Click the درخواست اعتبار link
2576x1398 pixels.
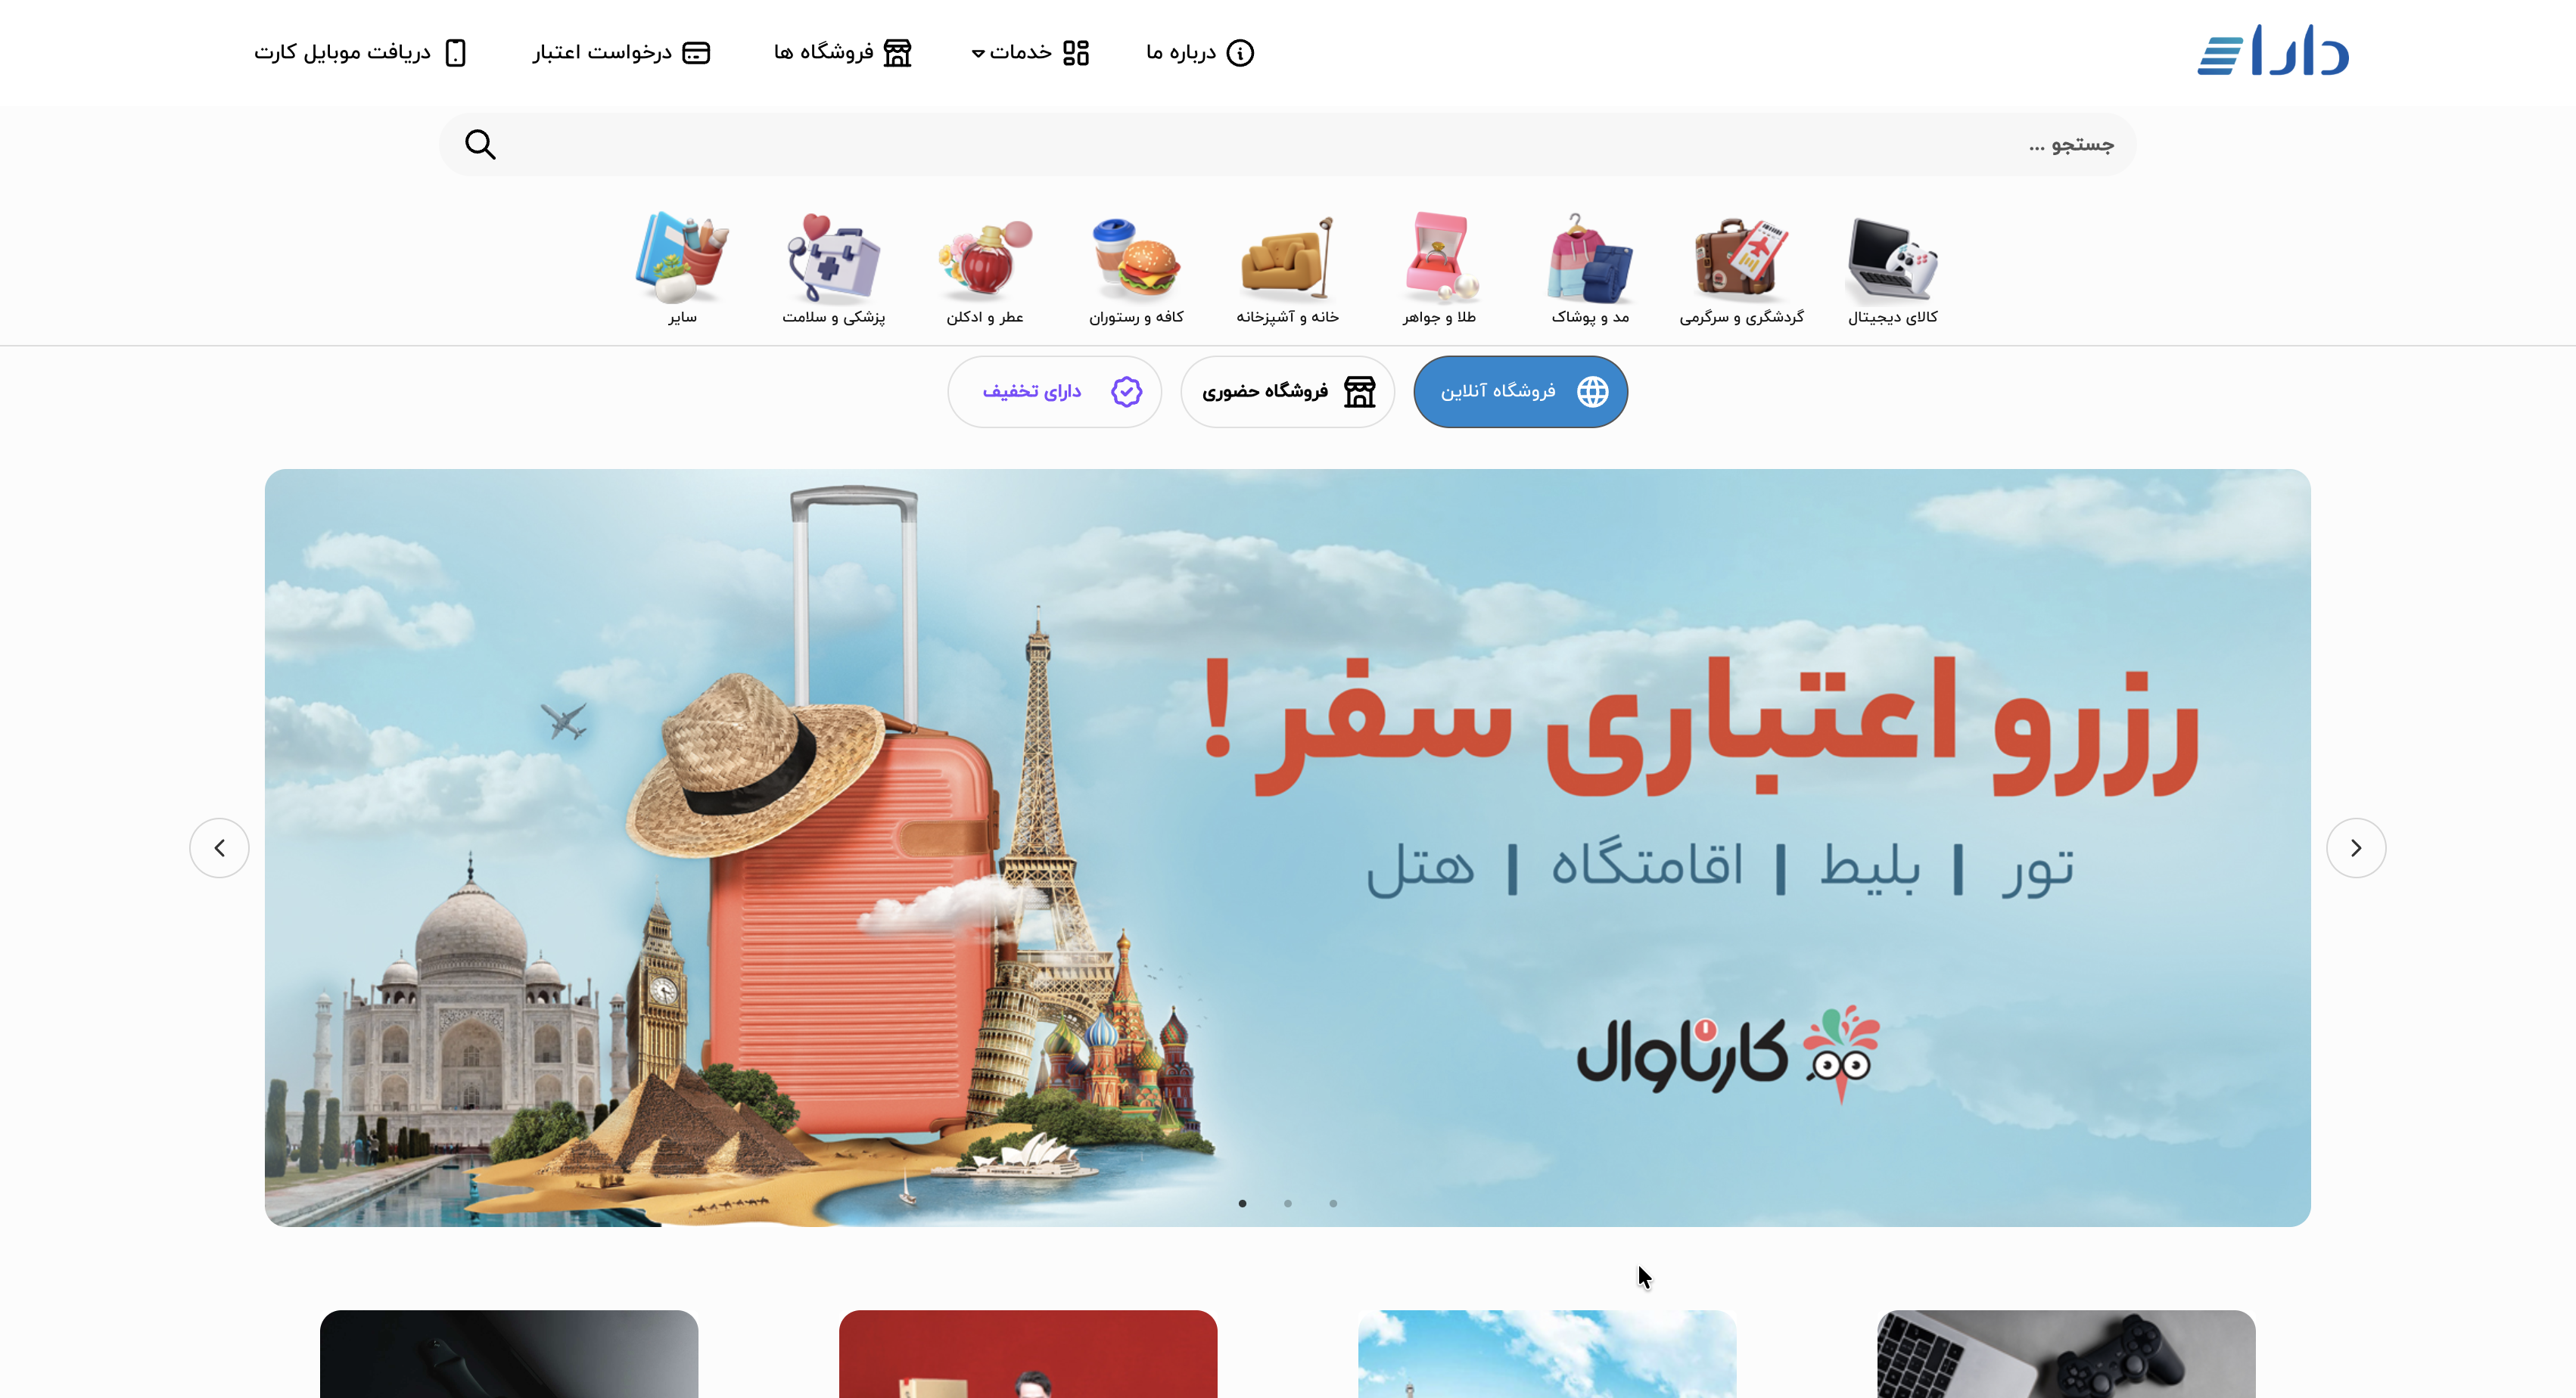click(x=621, y=52)
